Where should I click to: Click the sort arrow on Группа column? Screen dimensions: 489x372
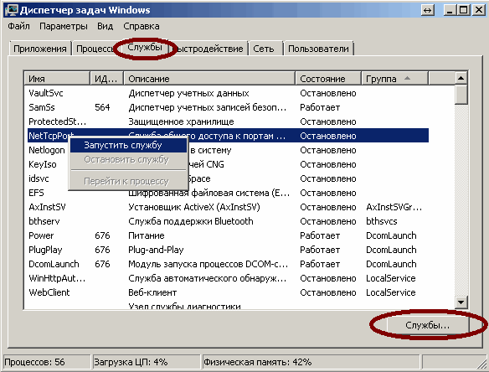[407, 78]
